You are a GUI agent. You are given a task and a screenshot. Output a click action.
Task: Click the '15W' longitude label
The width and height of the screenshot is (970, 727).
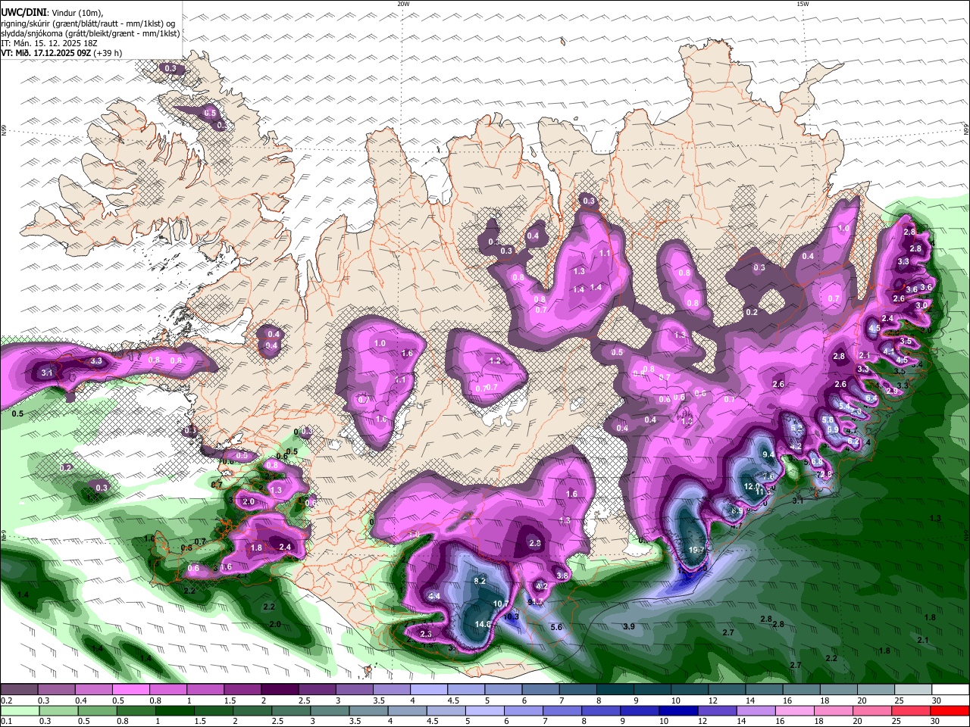coord(803,4)
